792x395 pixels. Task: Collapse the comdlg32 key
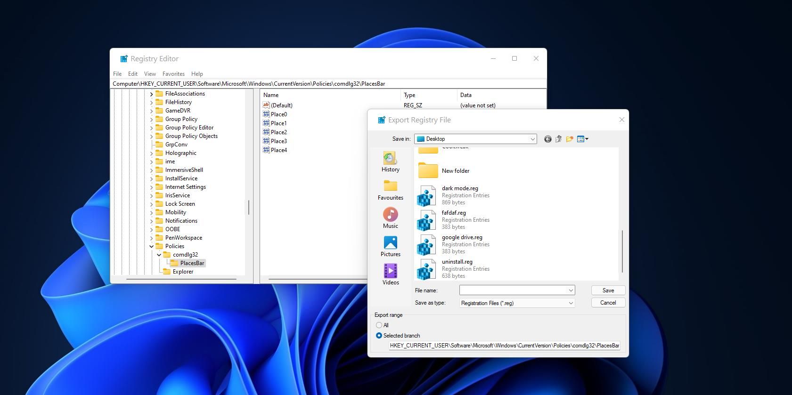(x=159, y=255)
